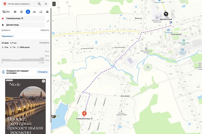The width and height of the screenshot is (202, 134).
Task: Click the Пятёрочка store icon on map
Action: [x=168, y=30]
